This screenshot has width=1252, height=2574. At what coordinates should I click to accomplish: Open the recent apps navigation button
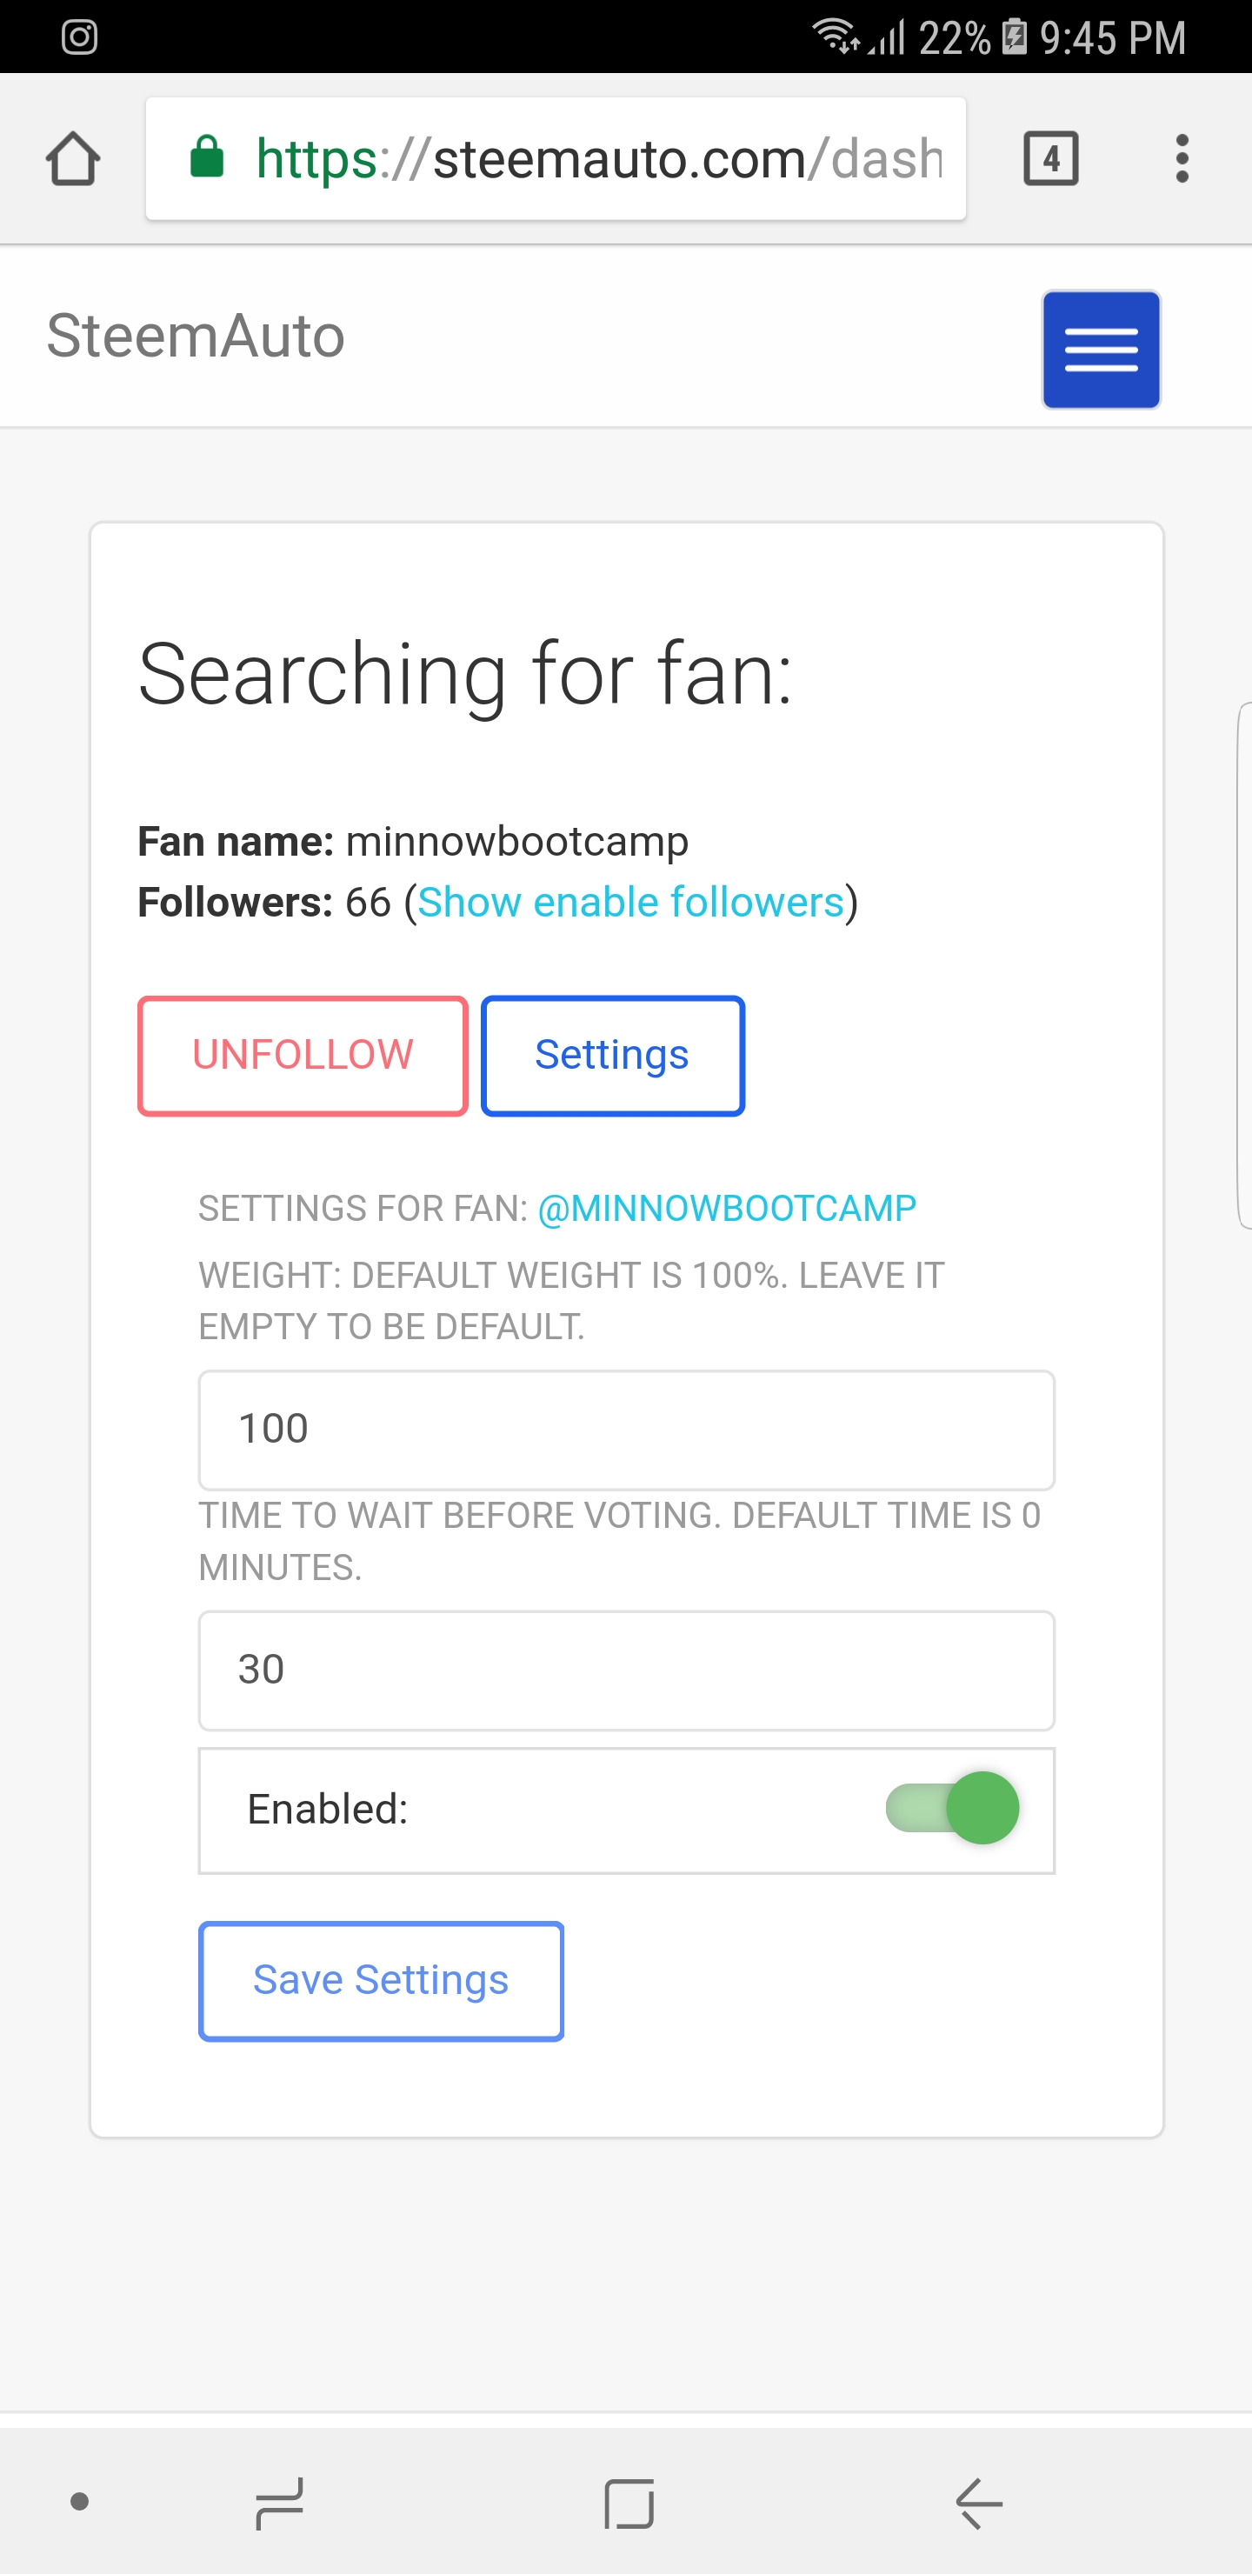coord(279,2502)
